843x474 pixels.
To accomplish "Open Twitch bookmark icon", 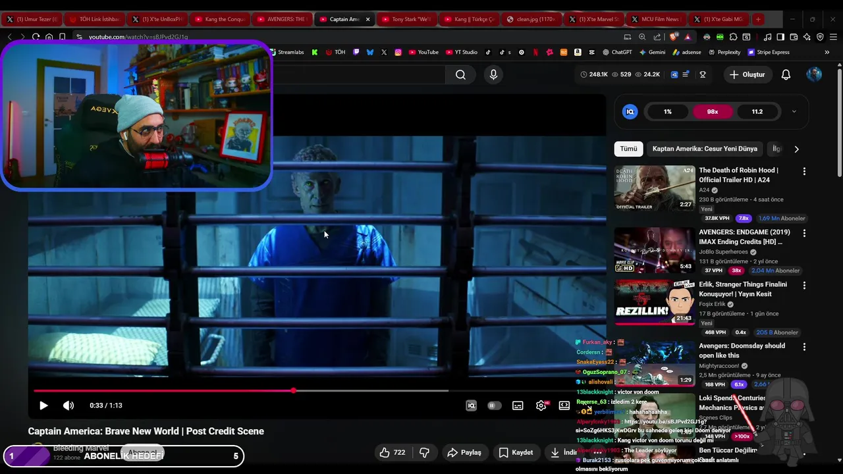I will tap(356, 52).
